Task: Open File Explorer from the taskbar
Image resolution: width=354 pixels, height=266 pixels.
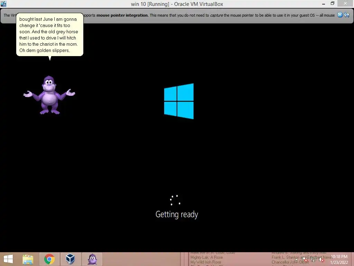Action: pos(28,259)
